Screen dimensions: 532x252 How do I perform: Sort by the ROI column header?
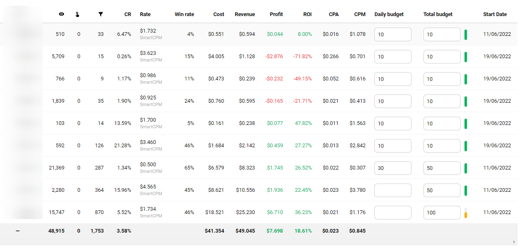coord(307,14)
